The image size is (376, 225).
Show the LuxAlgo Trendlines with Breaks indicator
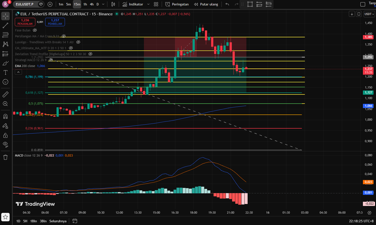(x=78, y=42)
